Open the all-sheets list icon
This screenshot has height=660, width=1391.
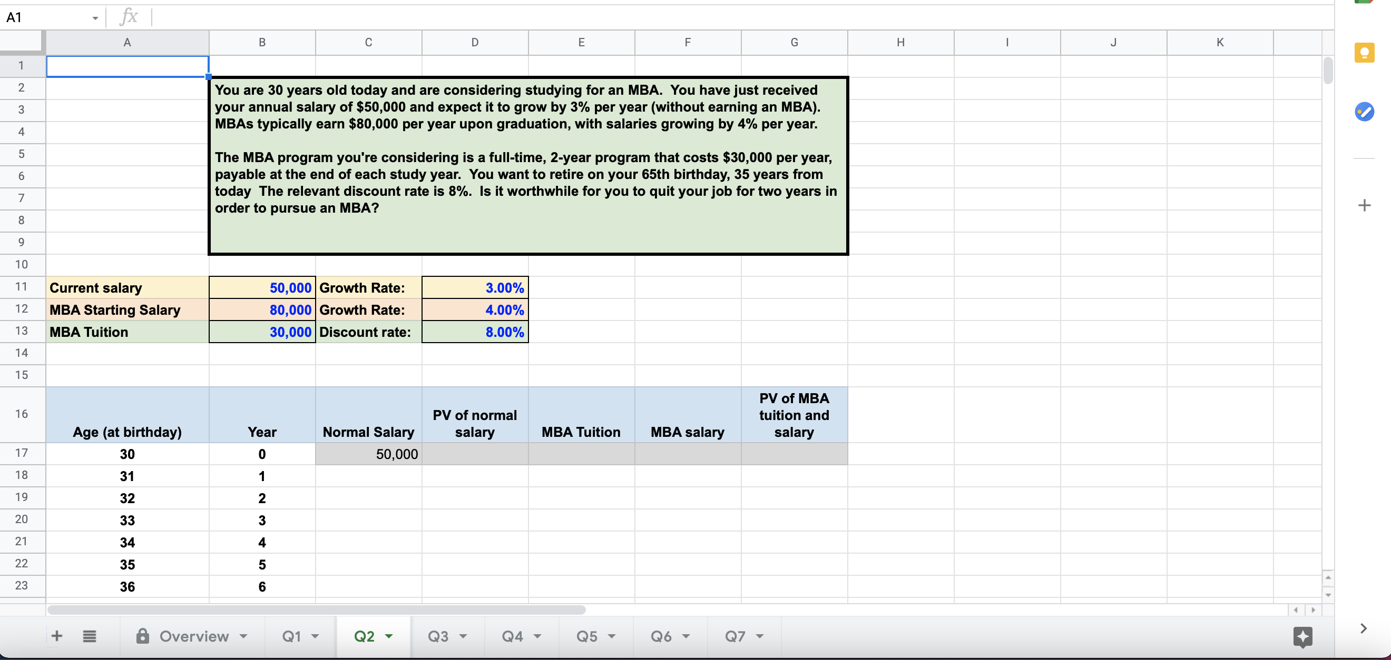(90, 636)
